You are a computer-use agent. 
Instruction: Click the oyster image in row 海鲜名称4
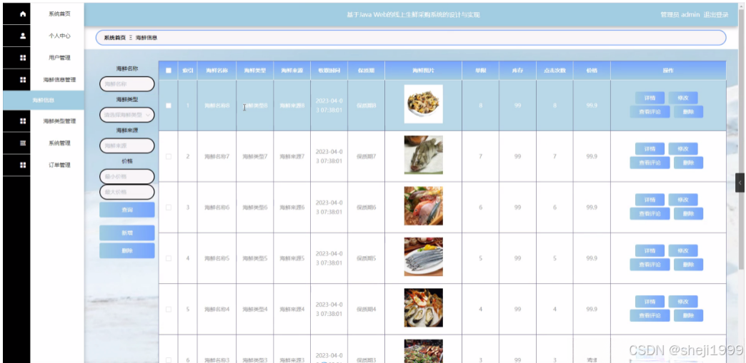pos(424,307)
